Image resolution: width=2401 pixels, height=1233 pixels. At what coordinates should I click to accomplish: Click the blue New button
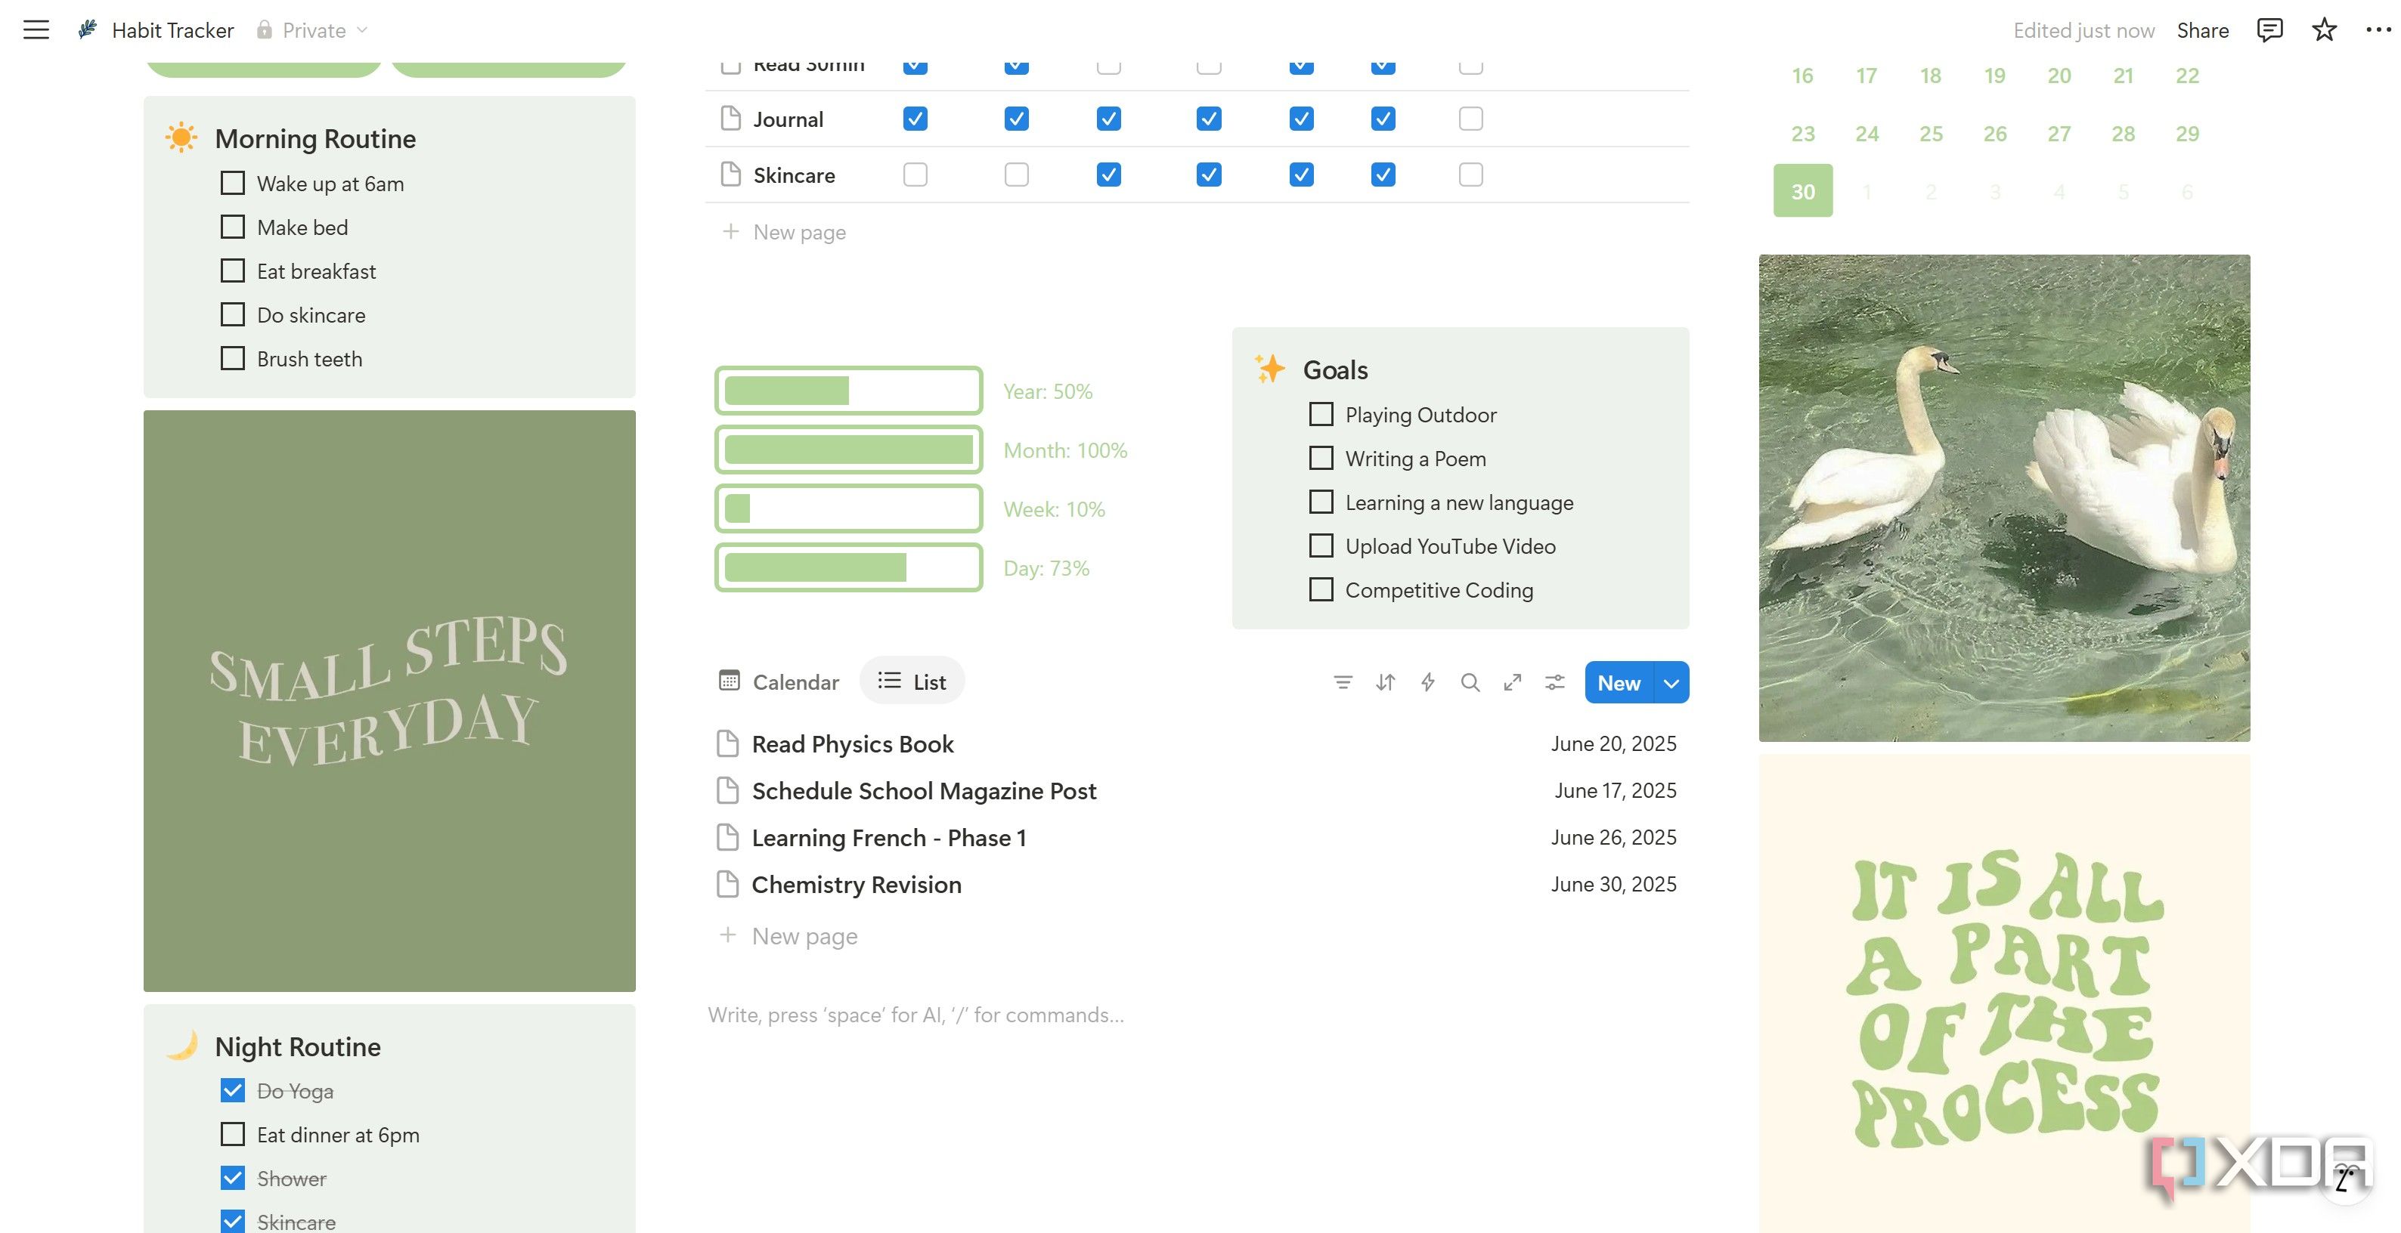point(1619,683)
